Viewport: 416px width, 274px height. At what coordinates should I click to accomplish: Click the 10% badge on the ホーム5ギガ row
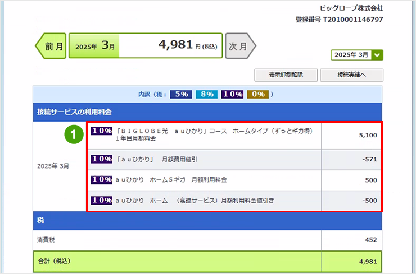pyautogui.click(x=102, y=179)
